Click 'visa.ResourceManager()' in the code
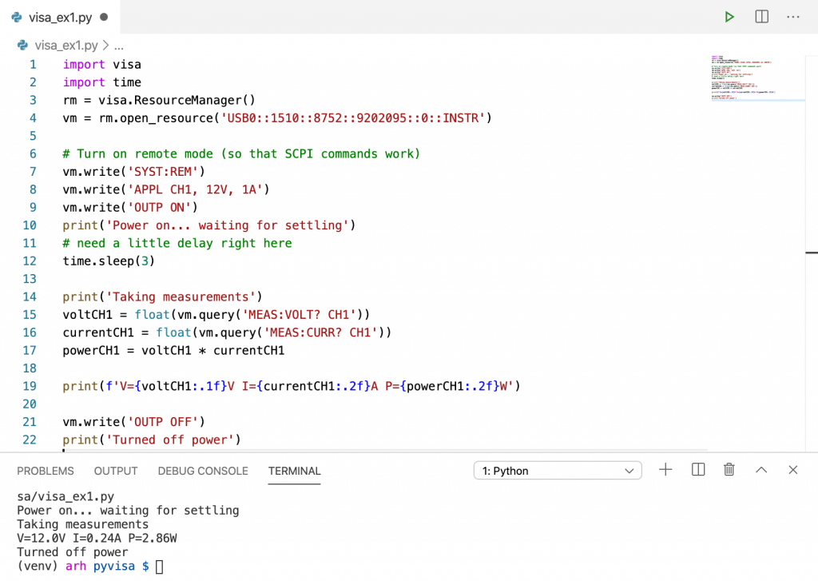818x581 pixels. click(x=177, y=100)
